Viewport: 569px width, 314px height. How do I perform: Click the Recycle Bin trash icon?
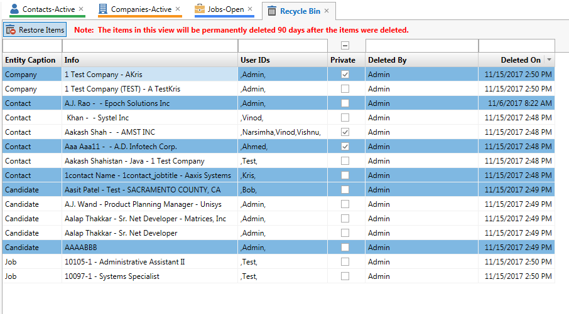tap(272, 11)
